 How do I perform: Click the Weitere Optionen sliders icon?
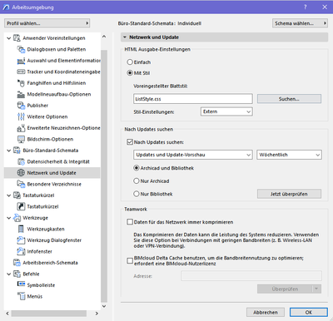21,116
